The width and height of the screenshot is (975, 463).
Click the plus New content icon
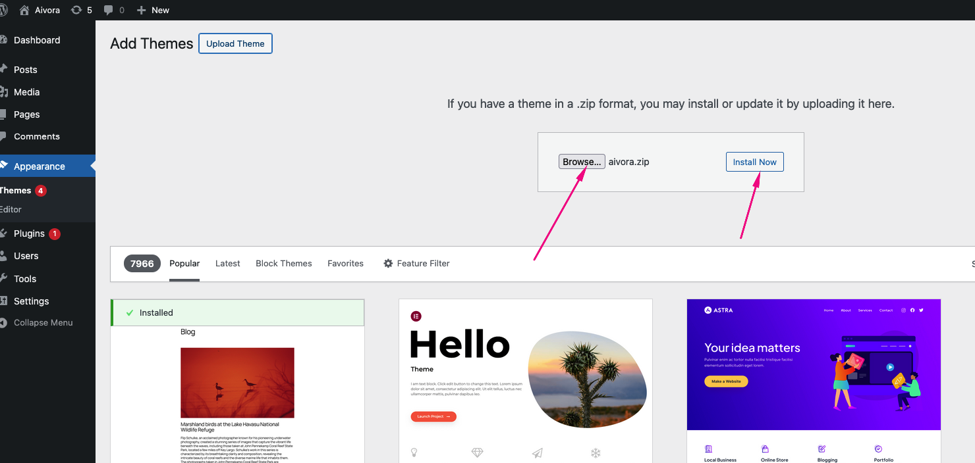coord(141,10)
